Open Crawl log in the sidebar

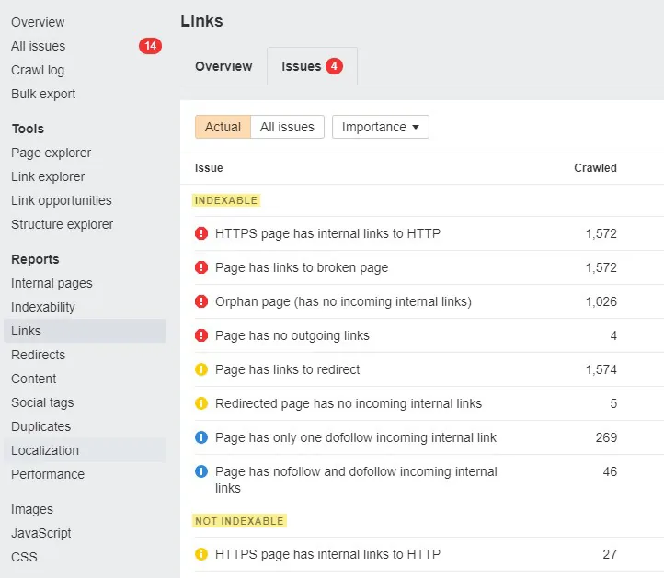click(x=38, y=70)
